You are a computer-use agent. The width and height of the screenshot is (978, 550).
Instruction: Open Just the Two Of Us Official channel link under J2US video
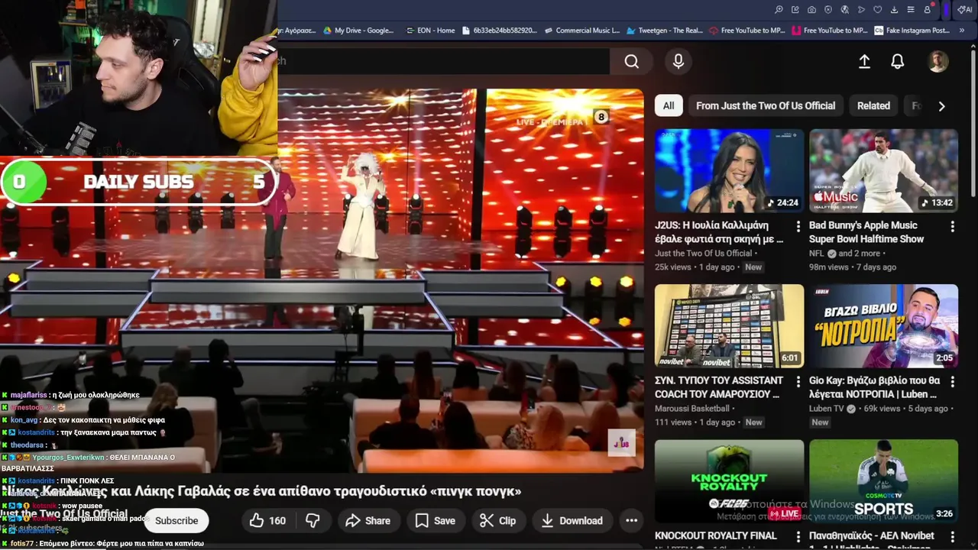704,254
